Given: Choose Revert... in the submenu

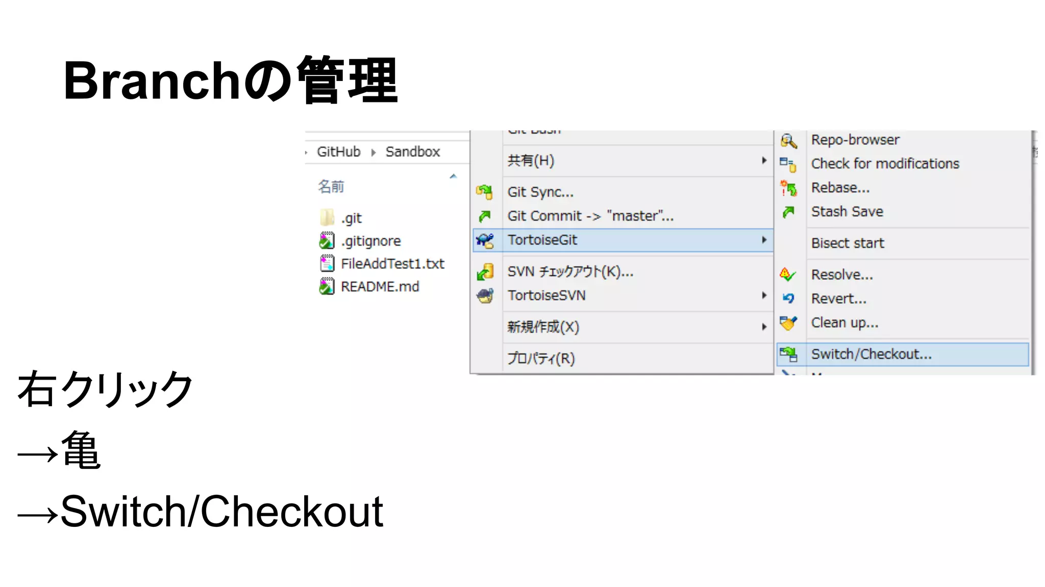Looking at the screenshot, I should (903, 299).
